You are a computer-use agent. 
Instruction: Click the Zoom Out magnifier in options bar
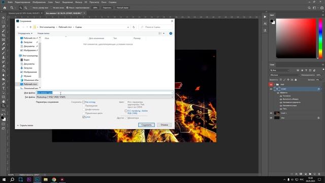[x=25, y=8]
